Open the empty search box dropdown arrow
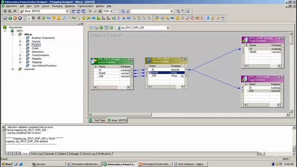297x167 pixels. [x=171, y=11]
